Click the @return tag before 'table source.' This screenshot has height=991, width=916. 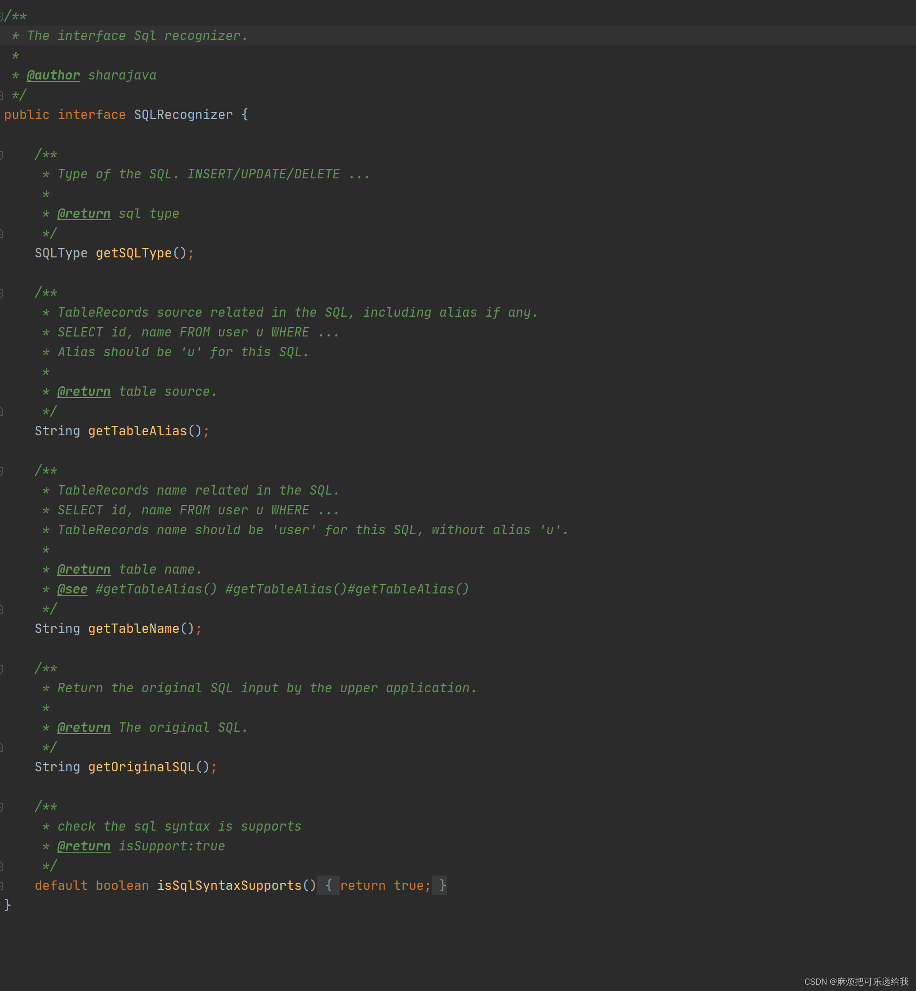pos(84,392)
